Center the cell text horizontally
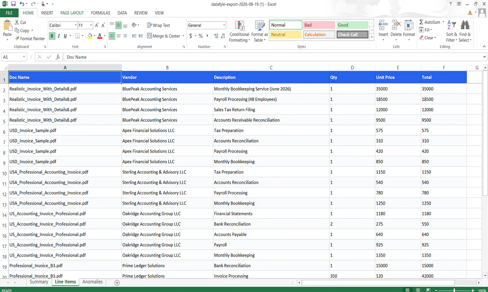The height and width of the screenshot is (292, 488). click(118, 36)
